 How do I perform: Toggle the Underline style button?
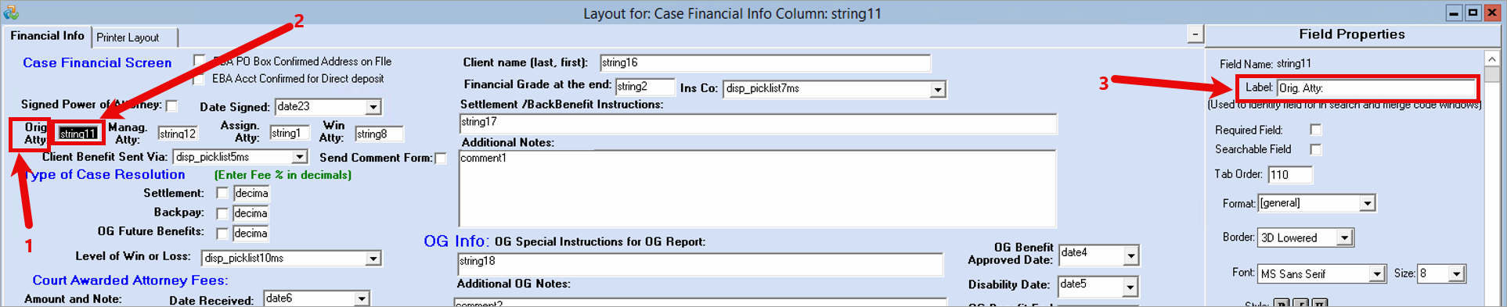[x=1319, y=303]
